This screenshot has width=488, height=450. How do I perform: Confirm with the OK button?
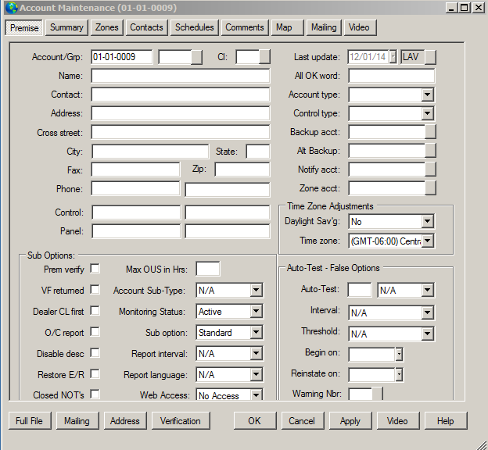[255, 421]
